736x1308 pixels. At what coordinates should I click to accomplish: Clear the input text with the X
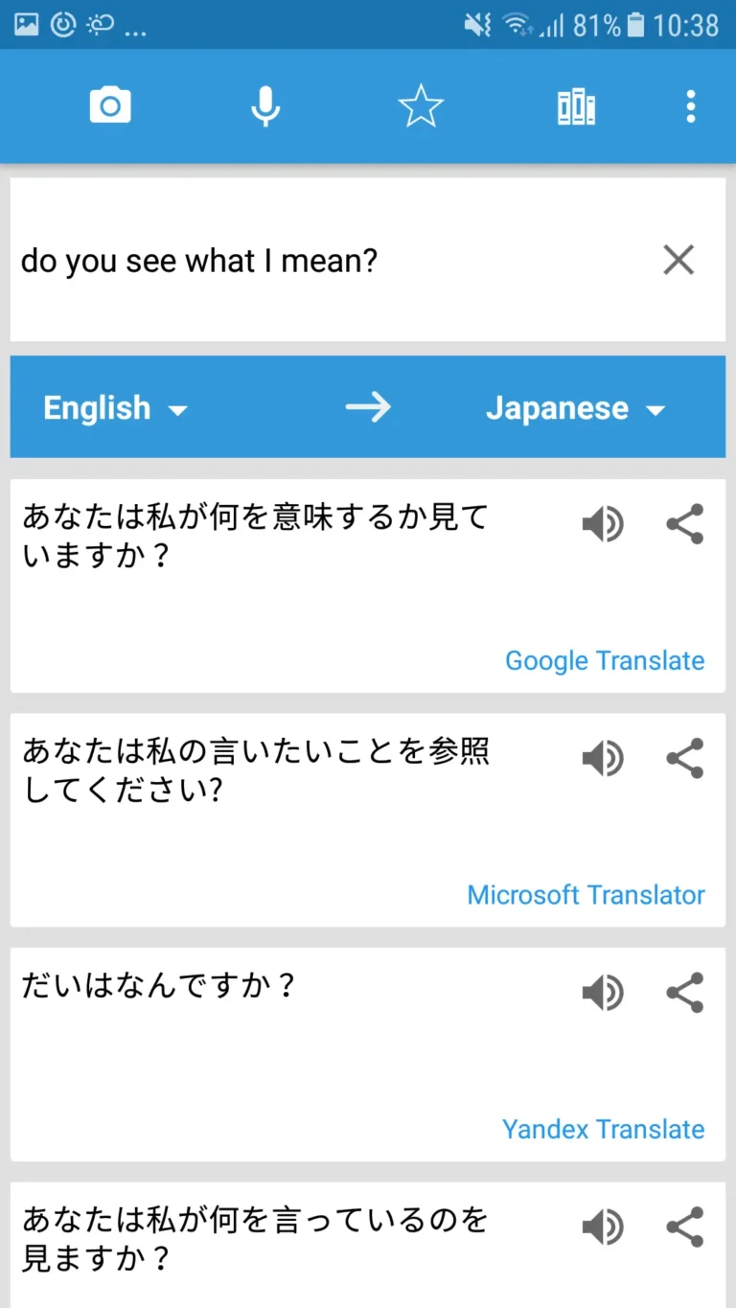click(x=678, y=260)
